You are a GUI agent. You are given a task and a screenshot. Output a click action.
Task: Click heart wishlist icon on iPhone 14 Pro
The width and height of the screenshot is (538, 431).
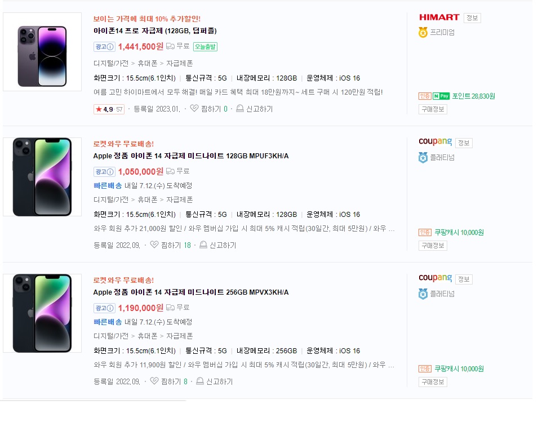(194, 108)
